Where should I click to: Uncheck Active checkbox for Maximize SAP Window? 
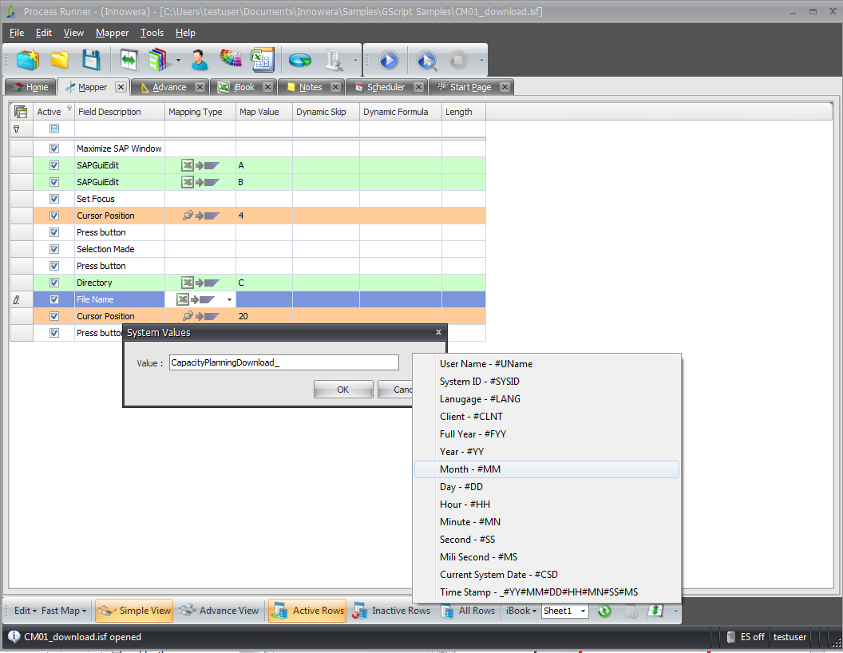[54, 148]
